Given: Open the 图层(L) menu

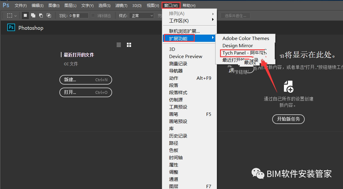Looking at the screenshot, I should tap(71, 5).
